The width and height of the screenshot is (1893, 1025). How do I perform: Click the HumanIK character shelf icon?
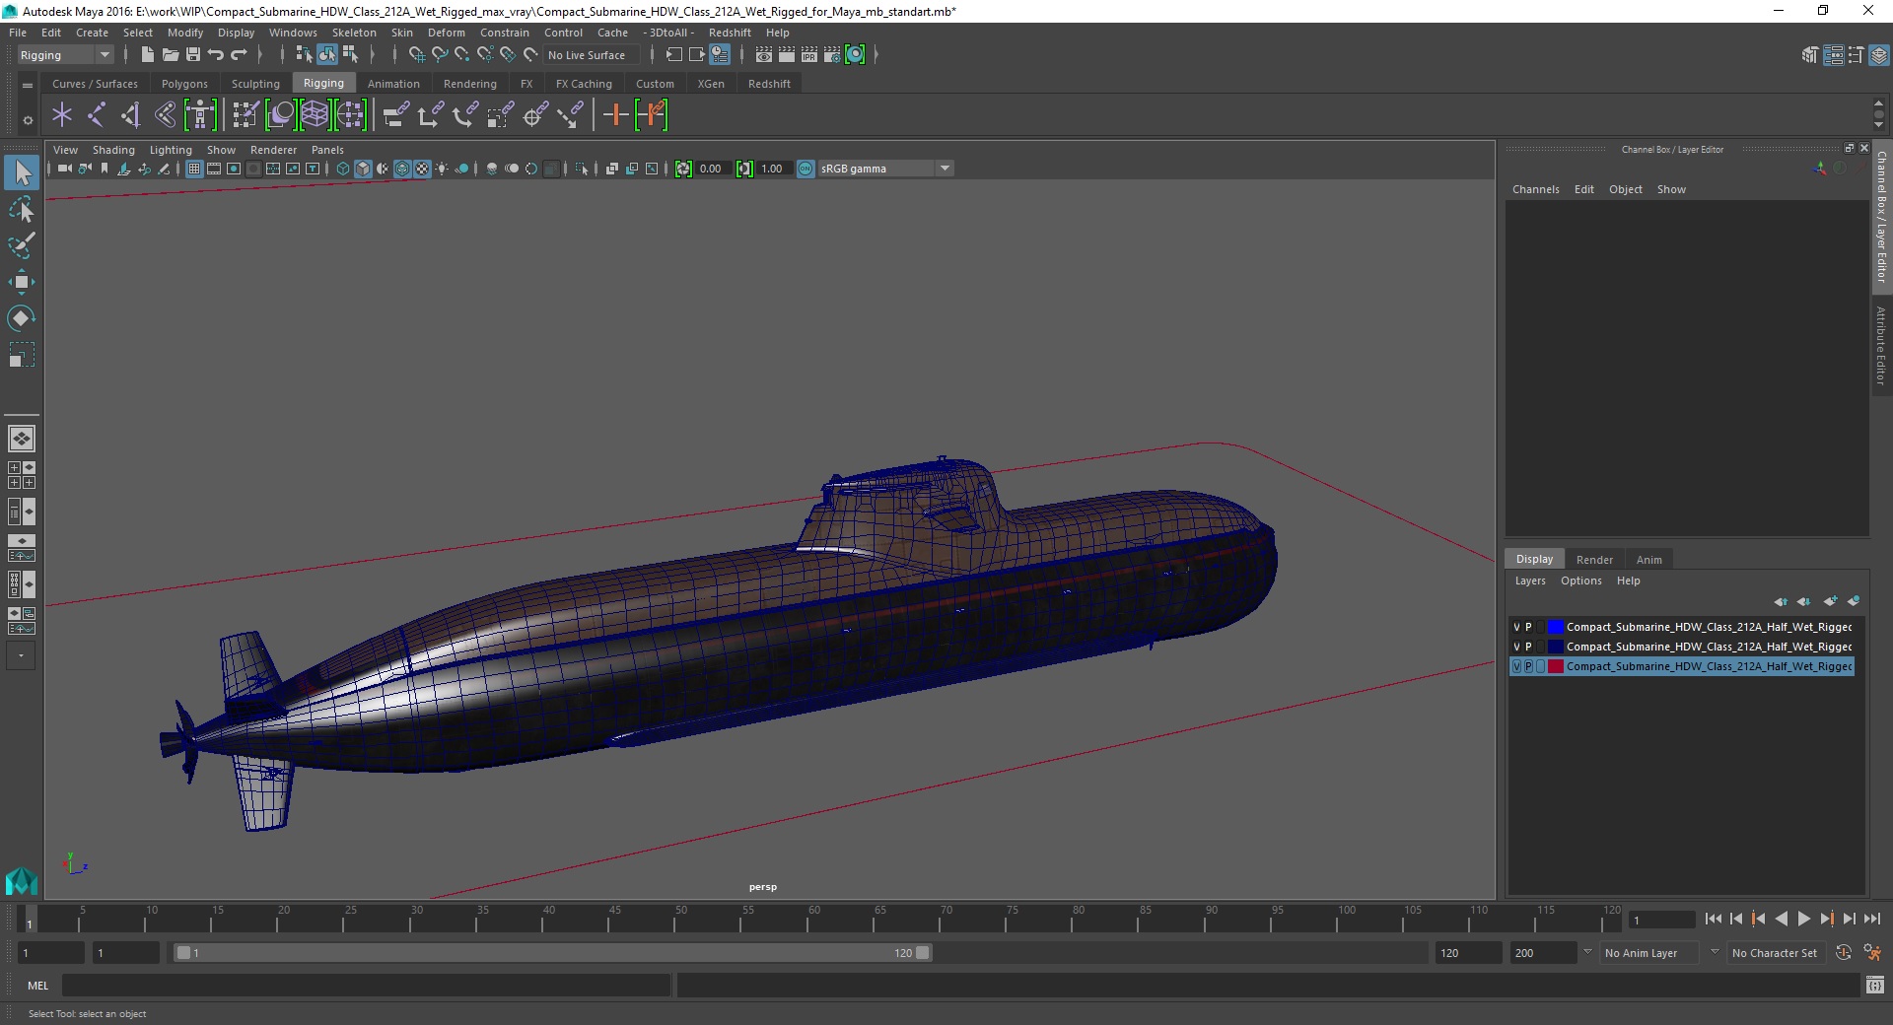[200, 115]
